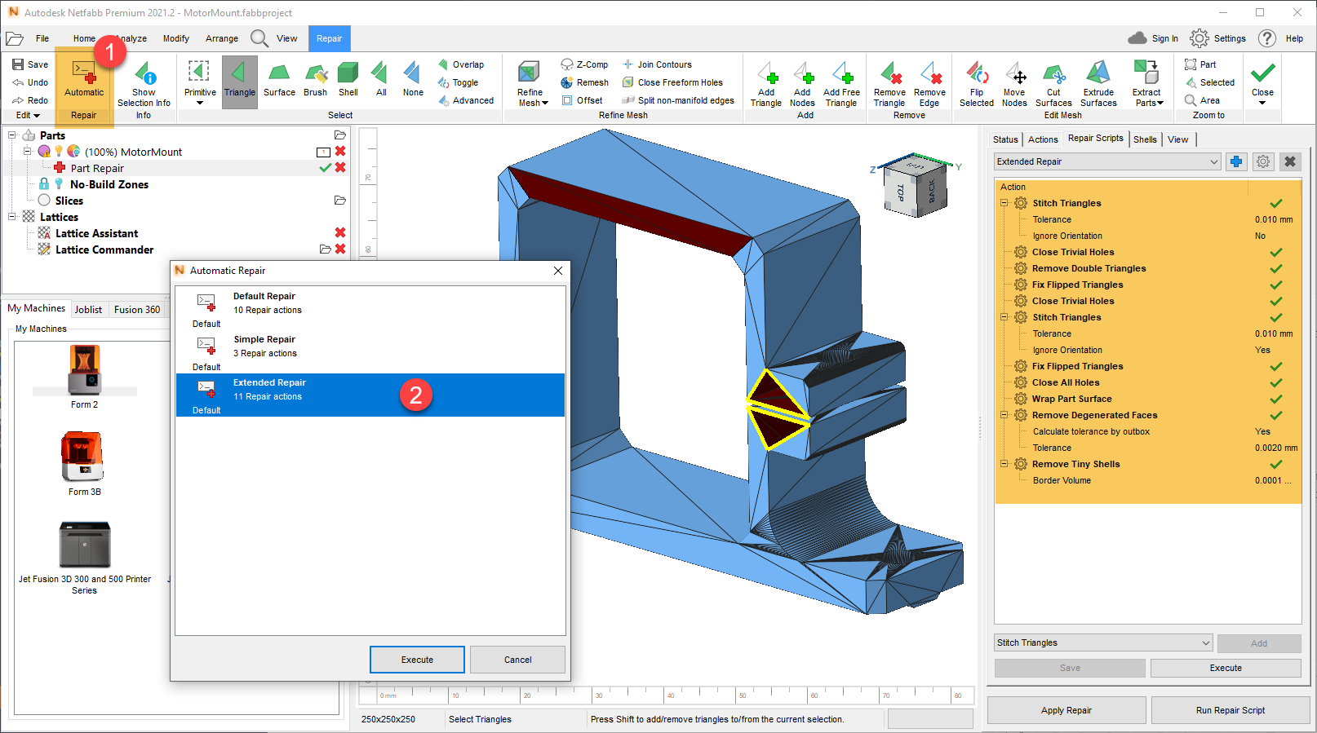Click Join Contours tool
Image resolution: width=1317 pixels, height=733 pixels.
pos(657,64)
